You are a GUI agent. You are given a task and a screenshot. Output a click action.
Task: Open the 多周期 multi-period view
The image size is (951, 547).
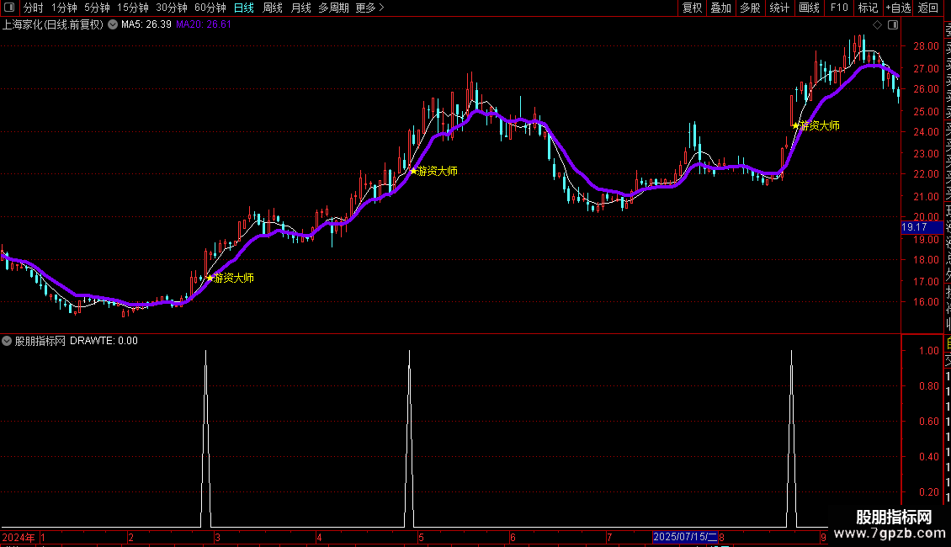pos(333,8)
